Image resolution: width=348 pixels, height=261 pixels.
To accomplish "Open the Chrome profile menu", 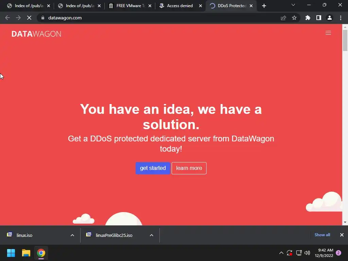I will pos(329,18).
